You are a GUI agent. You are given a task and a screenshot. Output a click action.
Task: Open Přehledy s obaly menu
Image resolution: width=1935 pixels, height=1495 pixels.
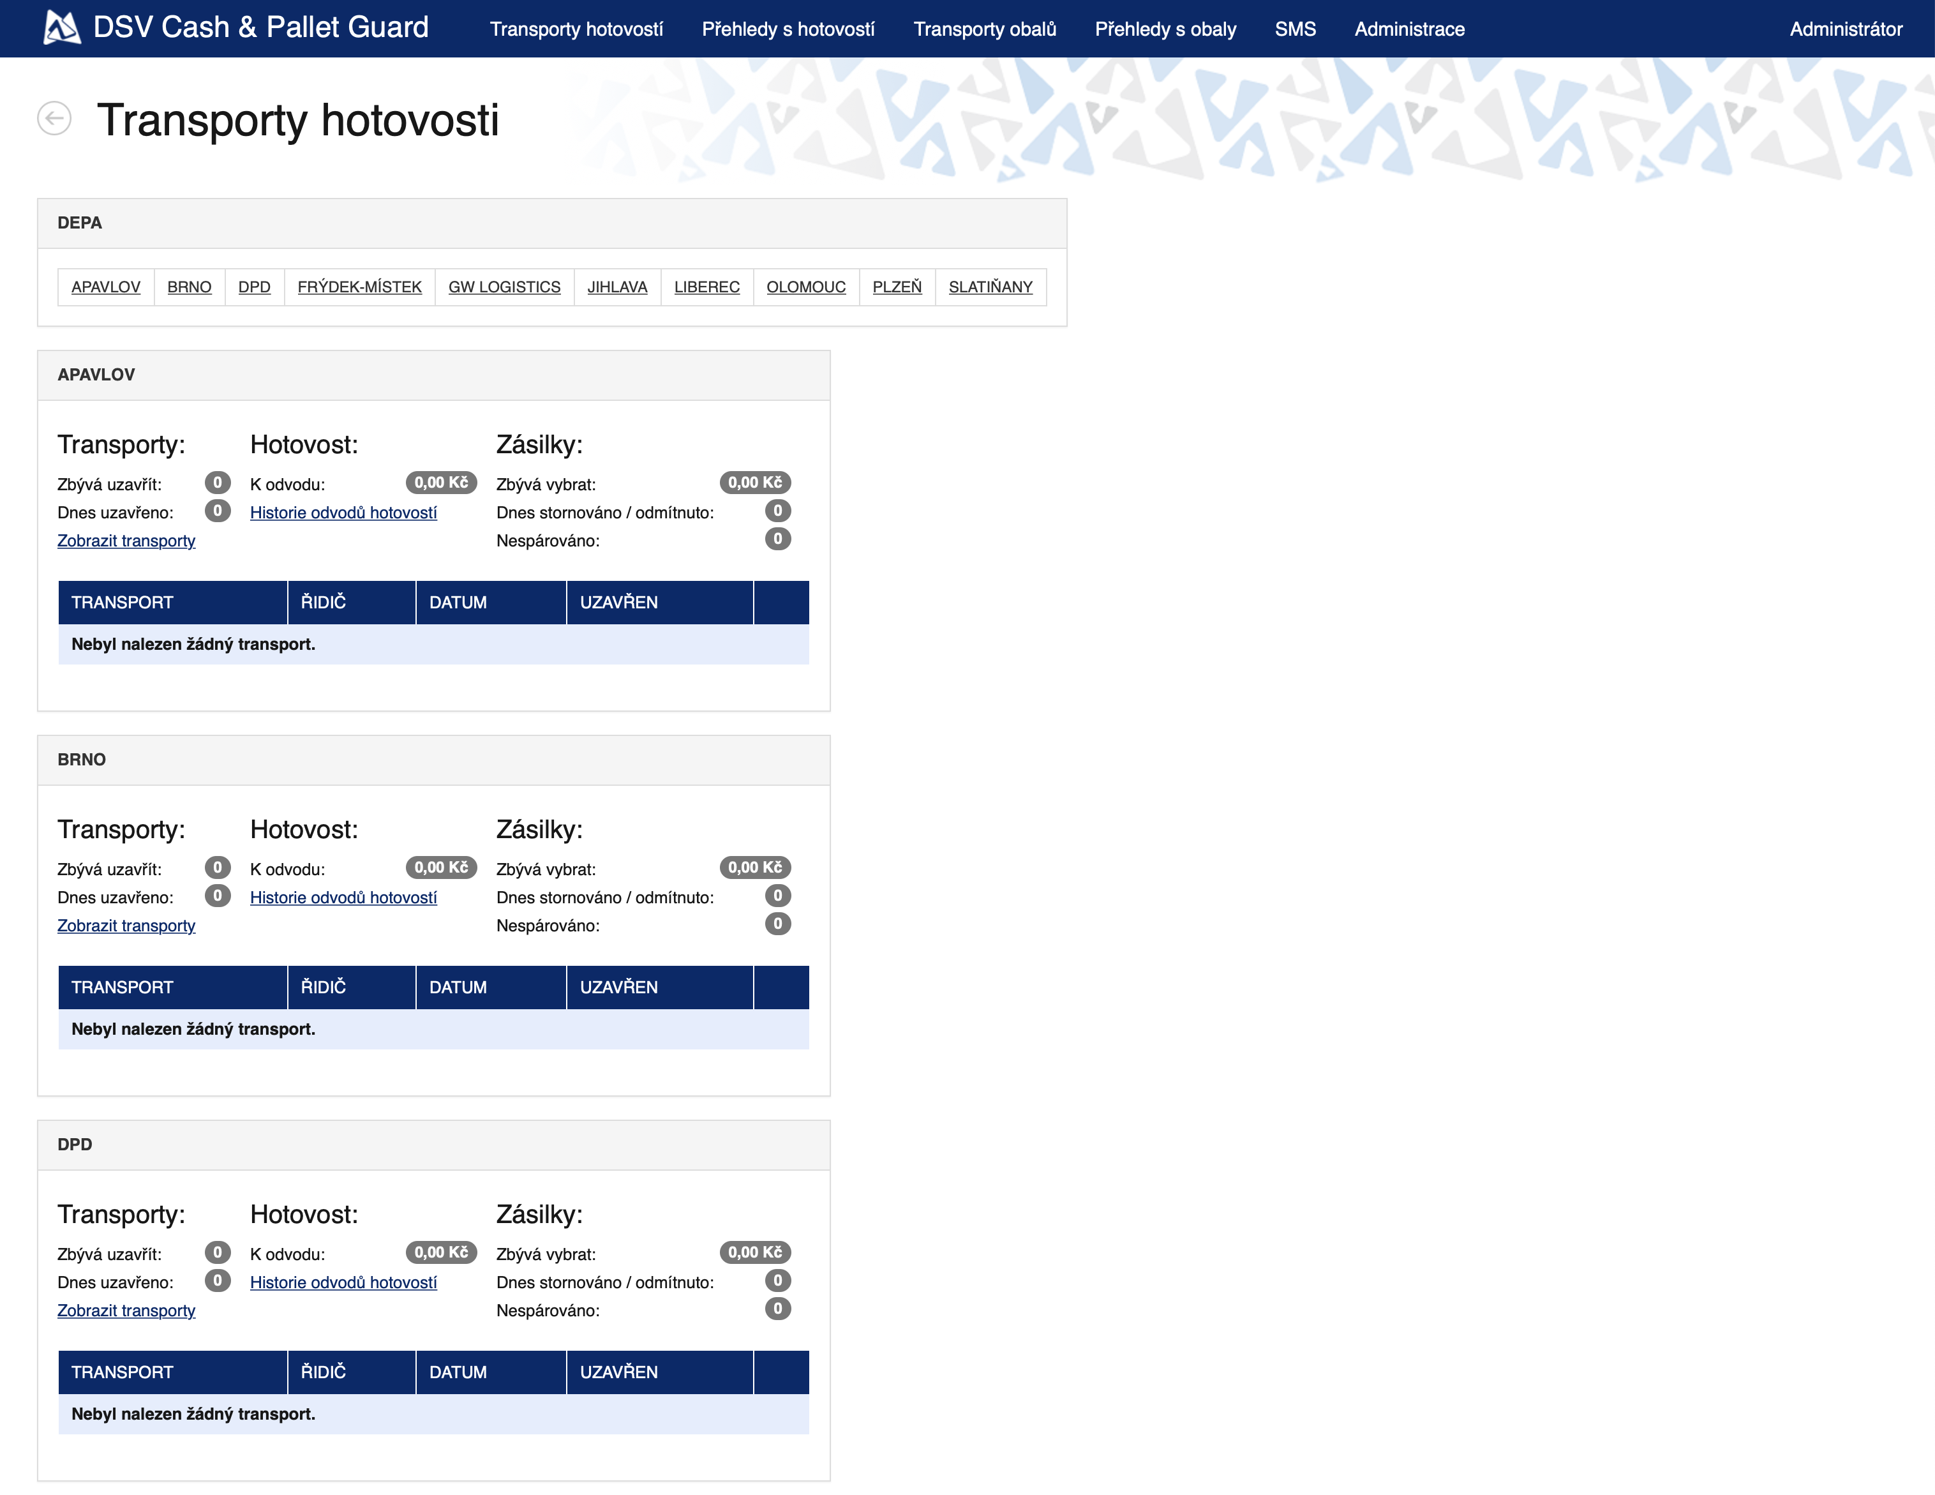[1165, 29]
